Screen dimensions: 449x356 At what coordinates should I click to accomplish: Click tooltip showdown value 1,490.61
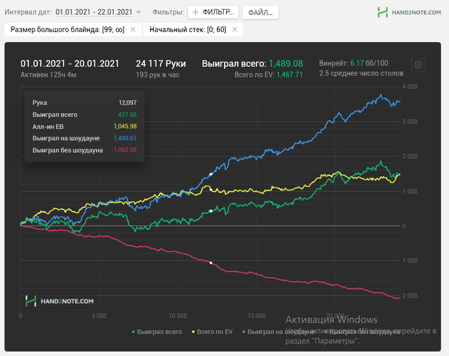coord(125,138)
